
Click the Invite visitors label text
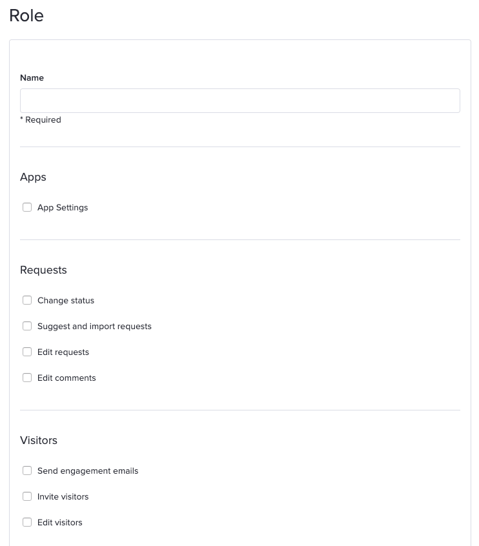tap(63, 496)
